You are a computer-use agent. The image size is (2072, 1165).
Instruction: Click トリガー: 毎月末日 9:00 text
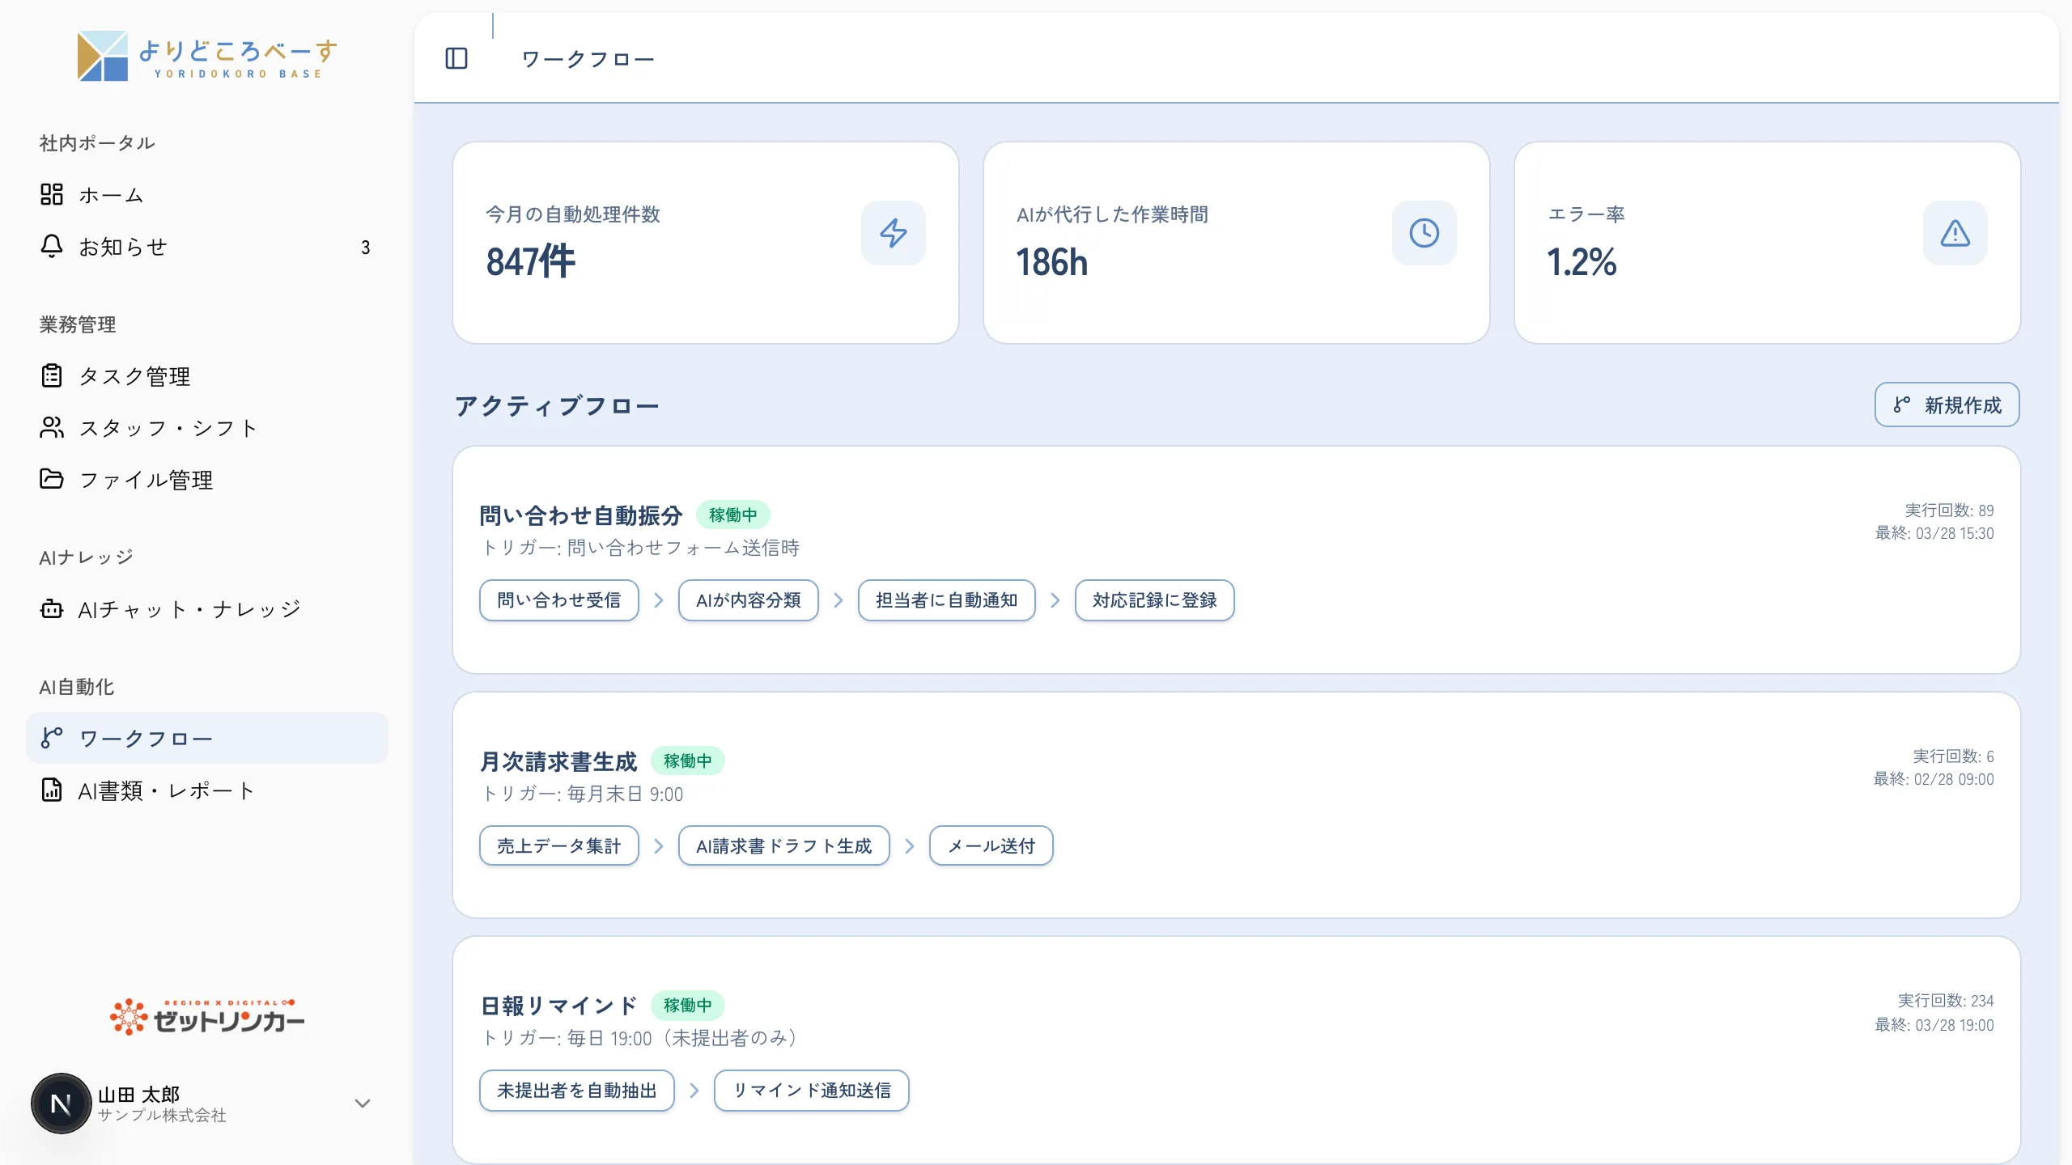point(583,794)
